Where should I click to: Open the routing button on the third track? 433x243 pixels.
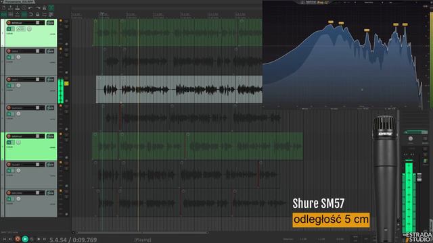click(x=50, y=80)
